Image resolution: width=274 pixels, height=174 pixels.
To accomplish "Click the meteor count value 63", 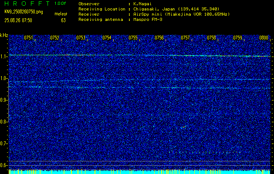I will 64,20.
